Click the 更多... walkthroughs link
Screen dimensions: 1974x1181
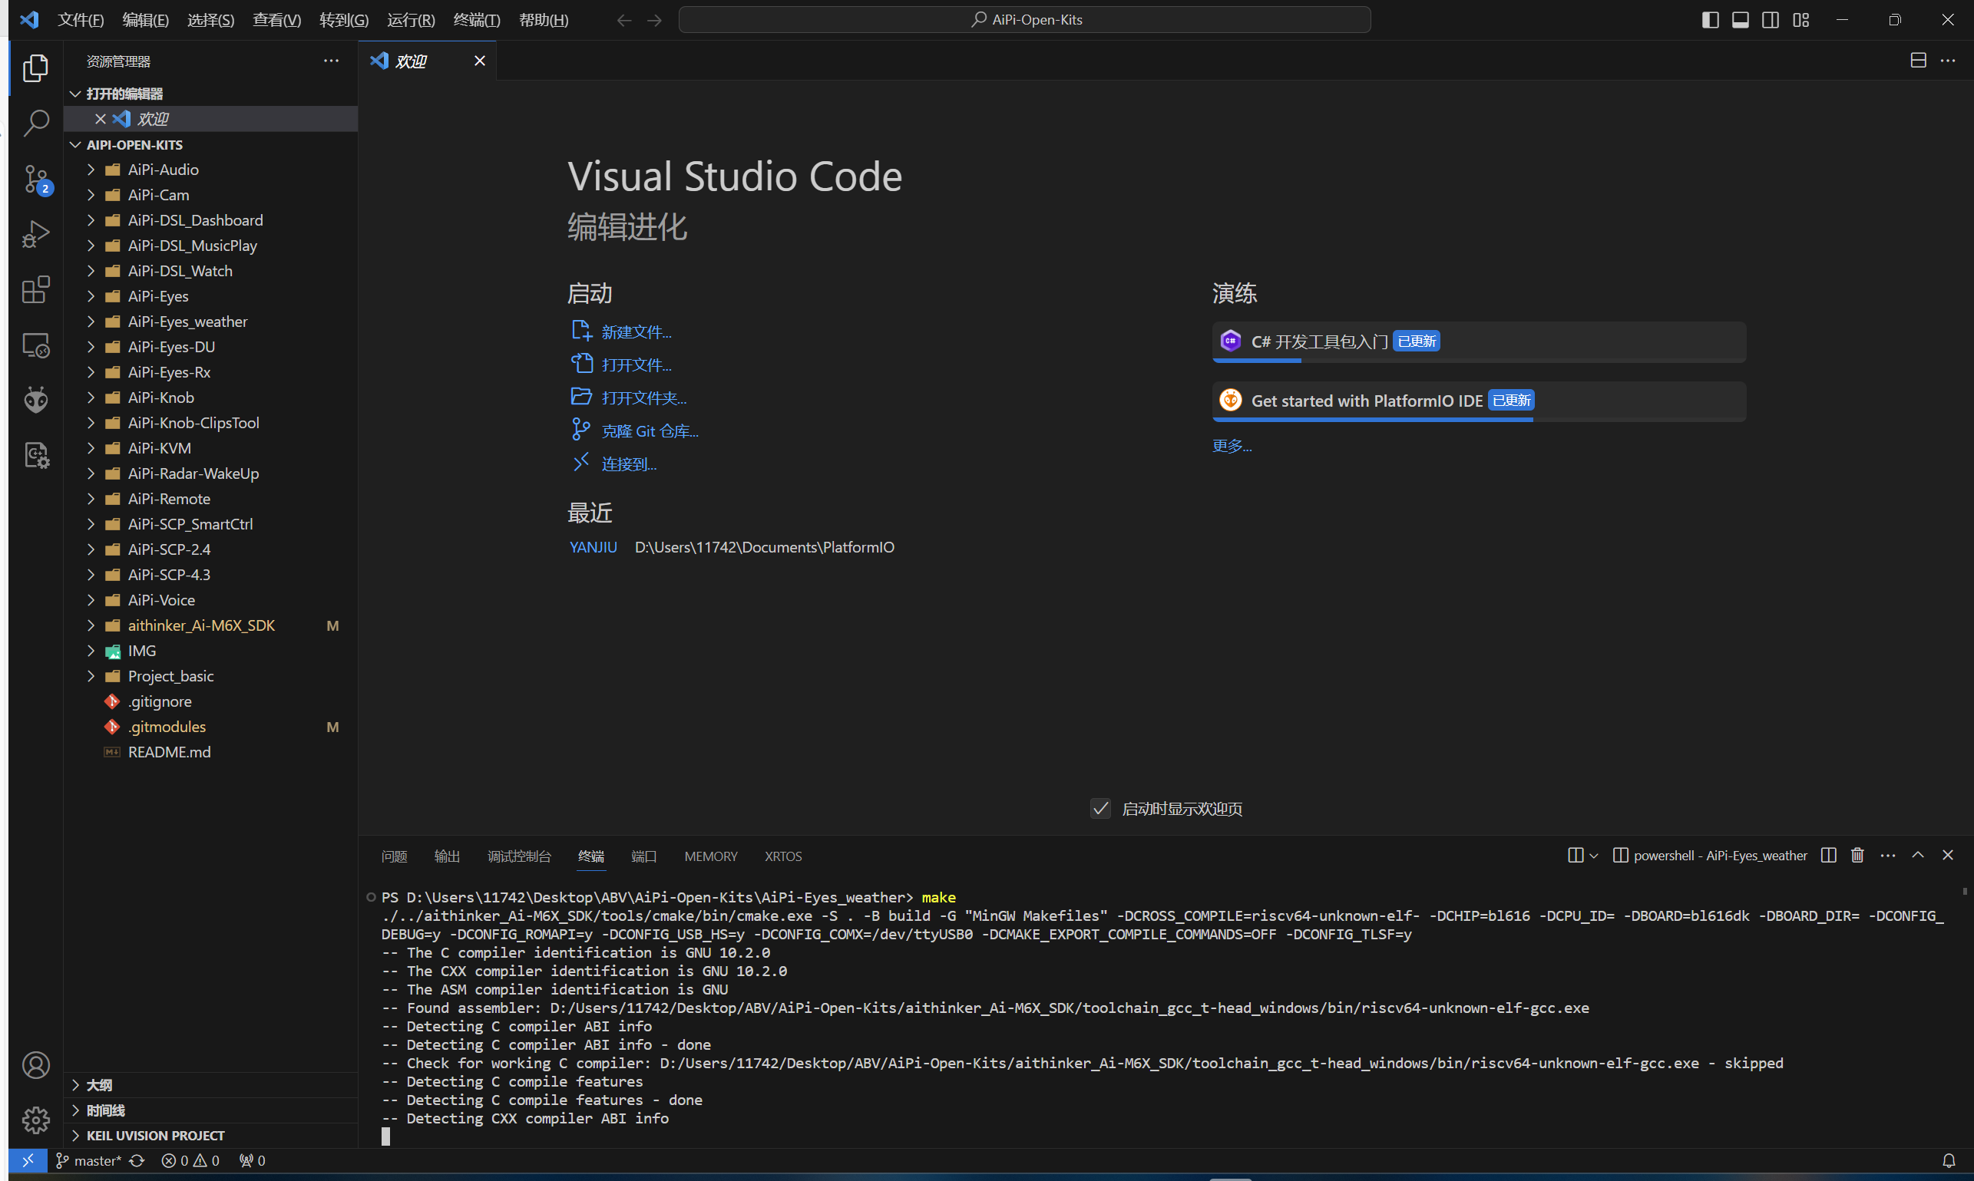[x=1232, y=446]
